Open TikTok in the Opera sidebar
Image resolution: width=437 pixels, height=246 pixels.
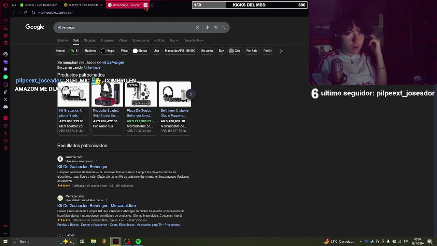pos(5,92)
